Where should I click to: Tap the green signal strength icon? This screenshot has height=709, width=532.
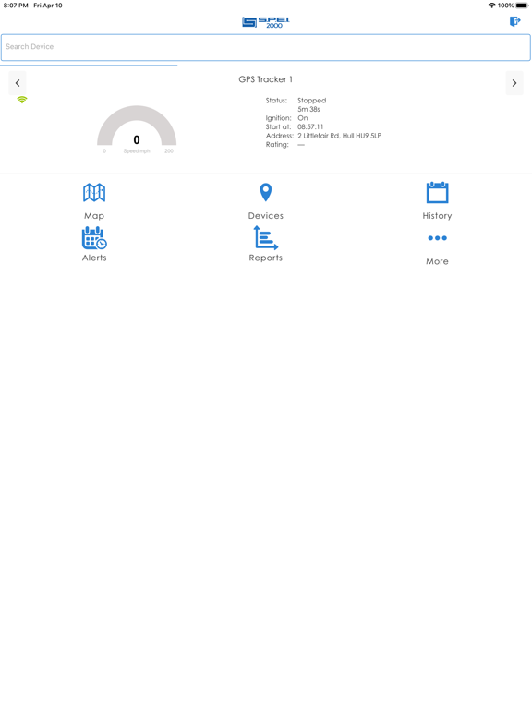[x=22, y=100]
